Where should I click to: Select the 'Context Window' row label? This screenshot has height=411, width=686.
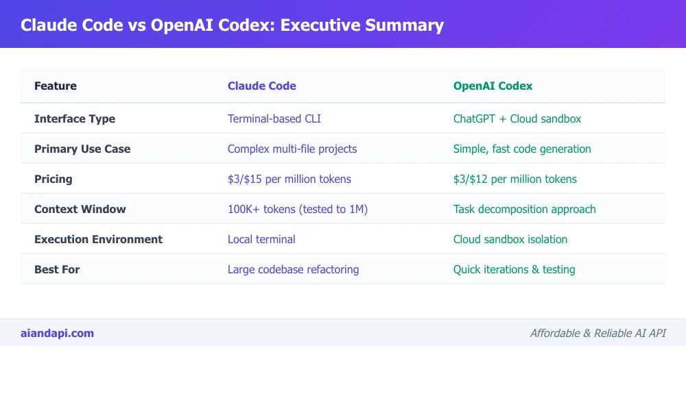[80, 209]
